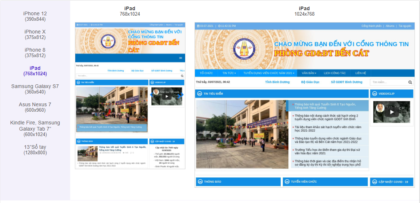Click the search magnifier icon in portrait preview
This screenshot has width=420, height=203.
pos(183,76)
